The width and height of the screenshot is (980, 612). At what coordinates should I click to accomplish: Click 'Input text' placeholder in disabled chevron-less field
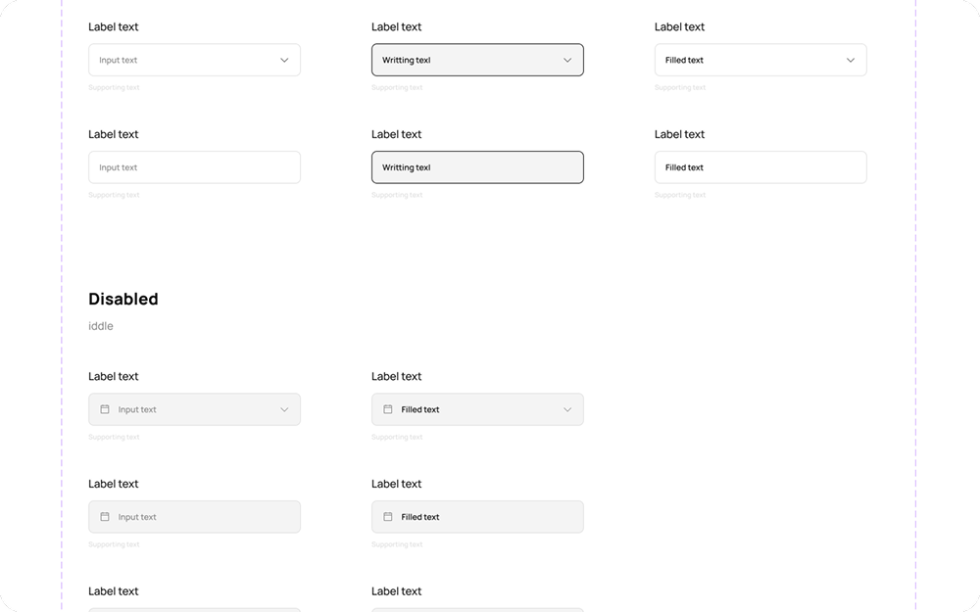(x=137, y=517)
